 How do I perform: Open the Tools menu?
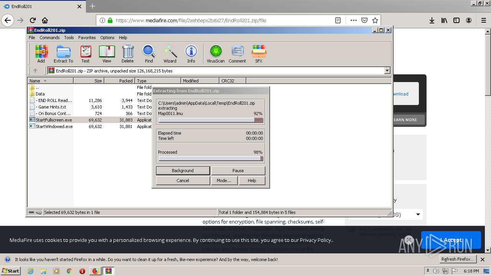[x=69, y=38]
